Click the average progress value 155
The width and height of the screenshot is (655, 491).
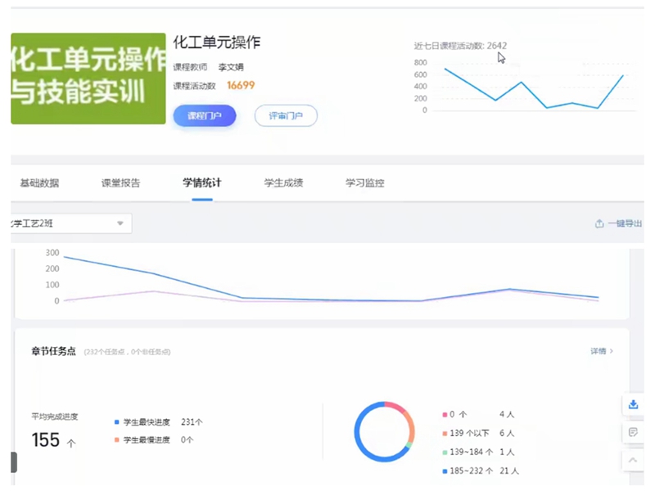tap(46, 440)
